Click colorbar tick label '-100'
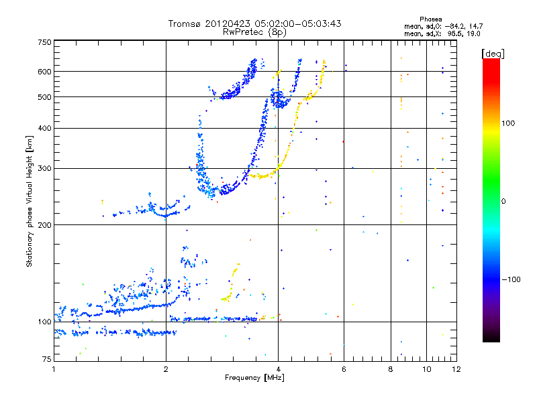Viewport: 537px width, 402px height. point(511,279)
